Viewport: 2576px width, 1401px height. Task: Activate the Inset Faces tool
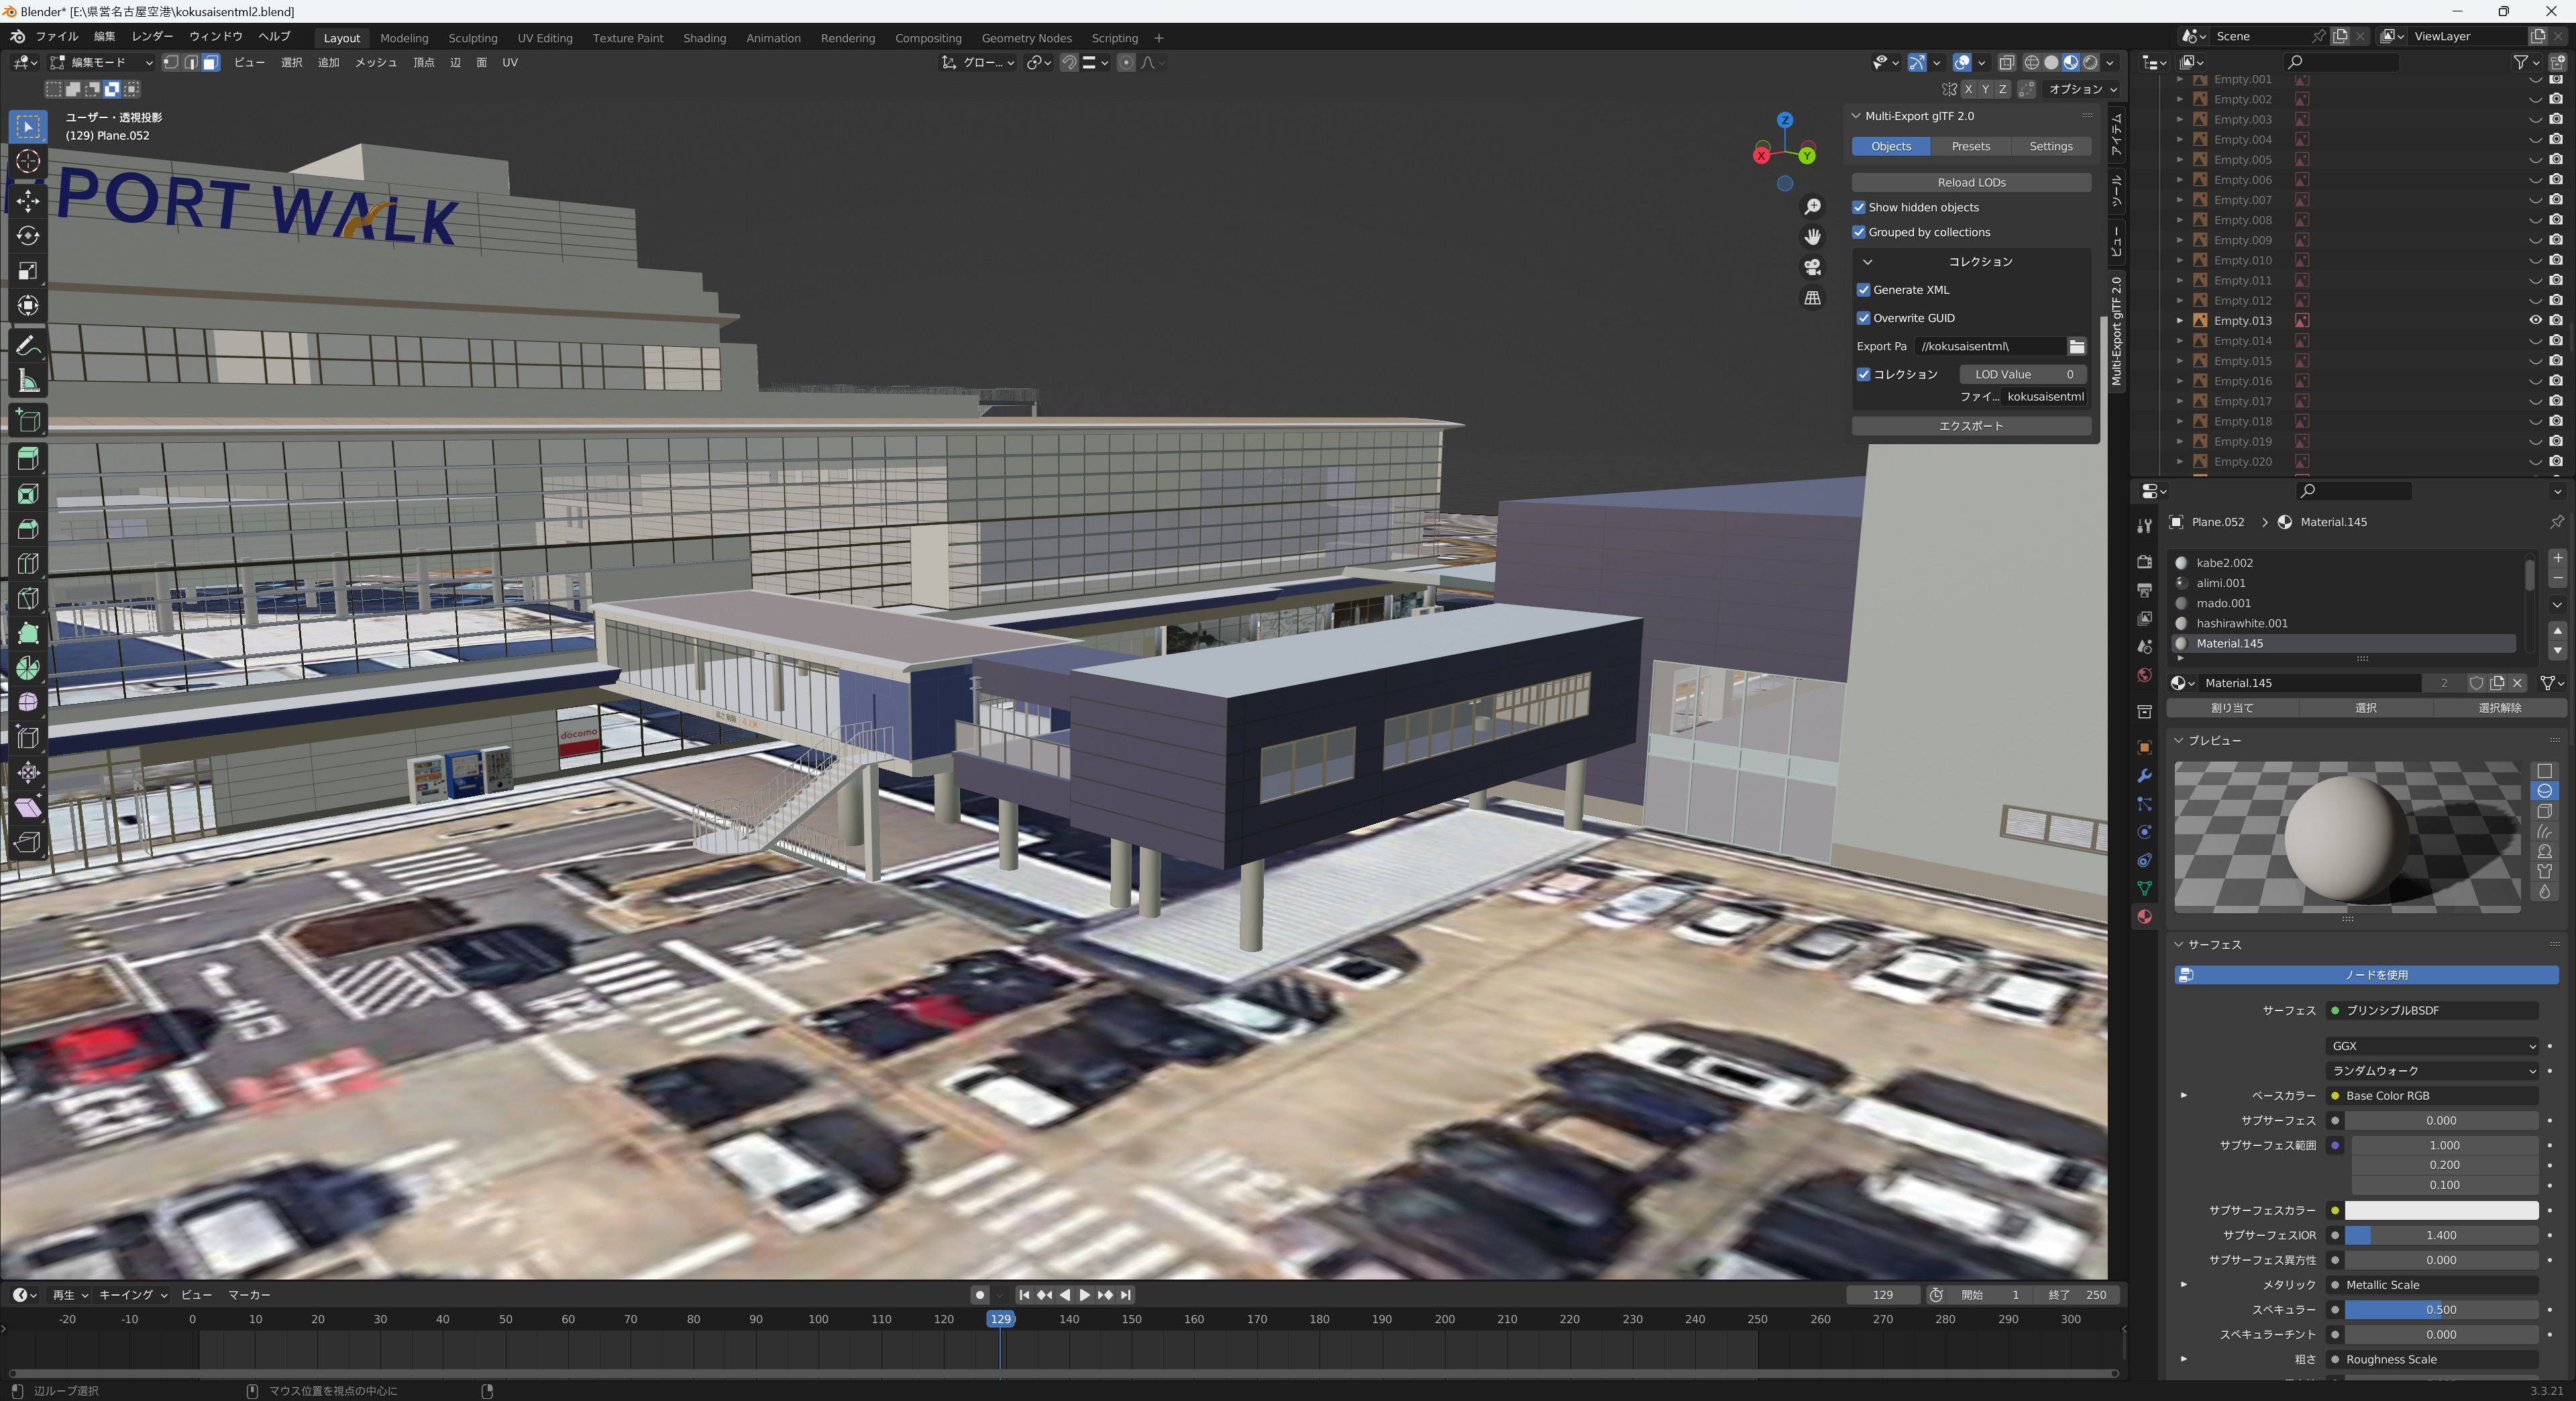tap(28, 494)
